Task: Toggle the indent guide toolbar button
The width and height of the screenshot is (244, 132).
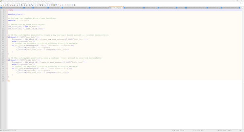Action: pos(50,5)
